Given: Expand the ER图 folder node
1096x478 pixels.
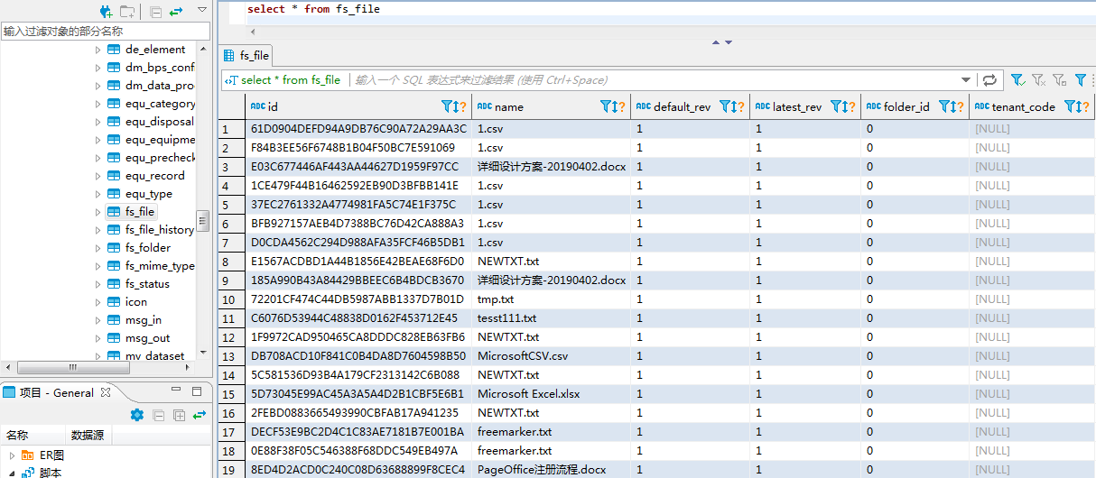Looking at the screenshot, I should pyautogui.click(x=11, y=455).
